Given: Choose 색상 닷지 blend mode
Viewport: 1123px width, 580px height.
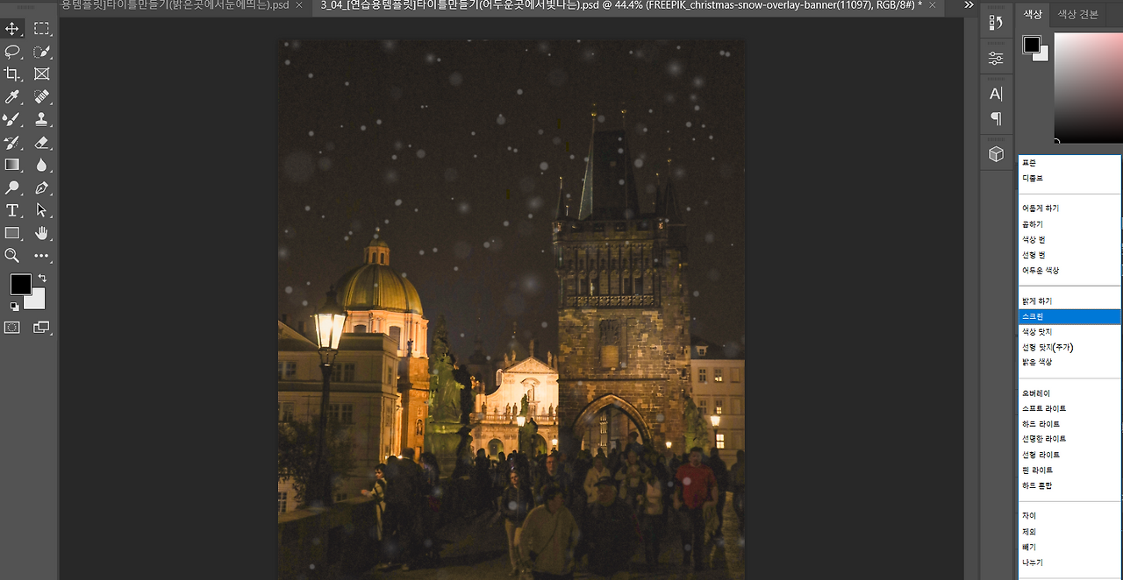Looking at the screenshot, I should pos(1069,332).
